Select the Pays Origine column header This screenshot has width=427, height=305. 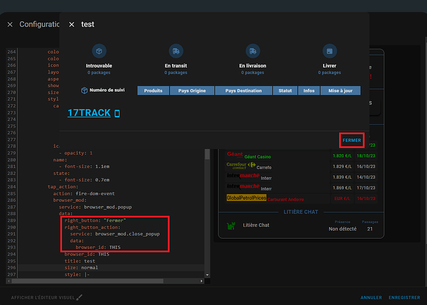192,91
